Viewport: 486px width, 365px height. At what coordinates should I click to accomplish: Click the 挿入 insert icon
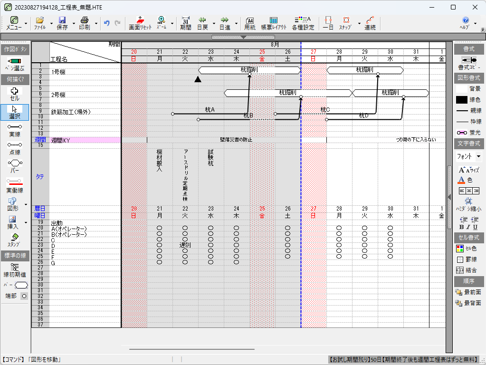coord(13,222)
